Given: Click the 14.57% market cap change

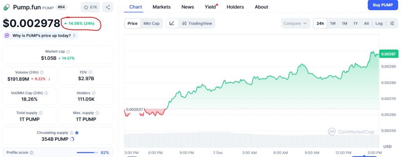Looking at the screenshot, I should [x=66, y=58].
